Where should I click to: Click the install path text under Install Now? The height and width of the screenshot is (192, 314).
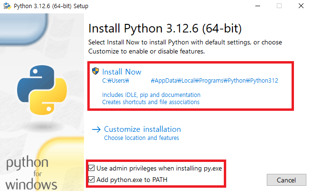pos(190,81)
